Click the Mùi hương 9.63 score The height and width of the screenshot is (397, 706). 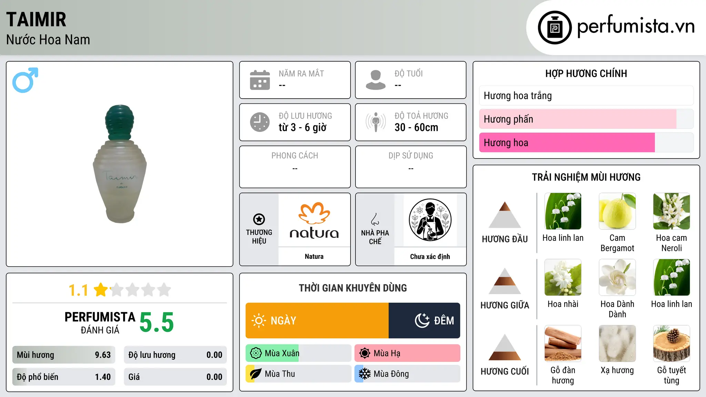tap(64, 355)
